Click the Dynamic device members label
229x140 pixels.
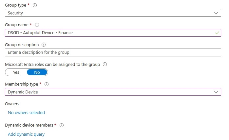pyautogui.click(x=29, y=125)
